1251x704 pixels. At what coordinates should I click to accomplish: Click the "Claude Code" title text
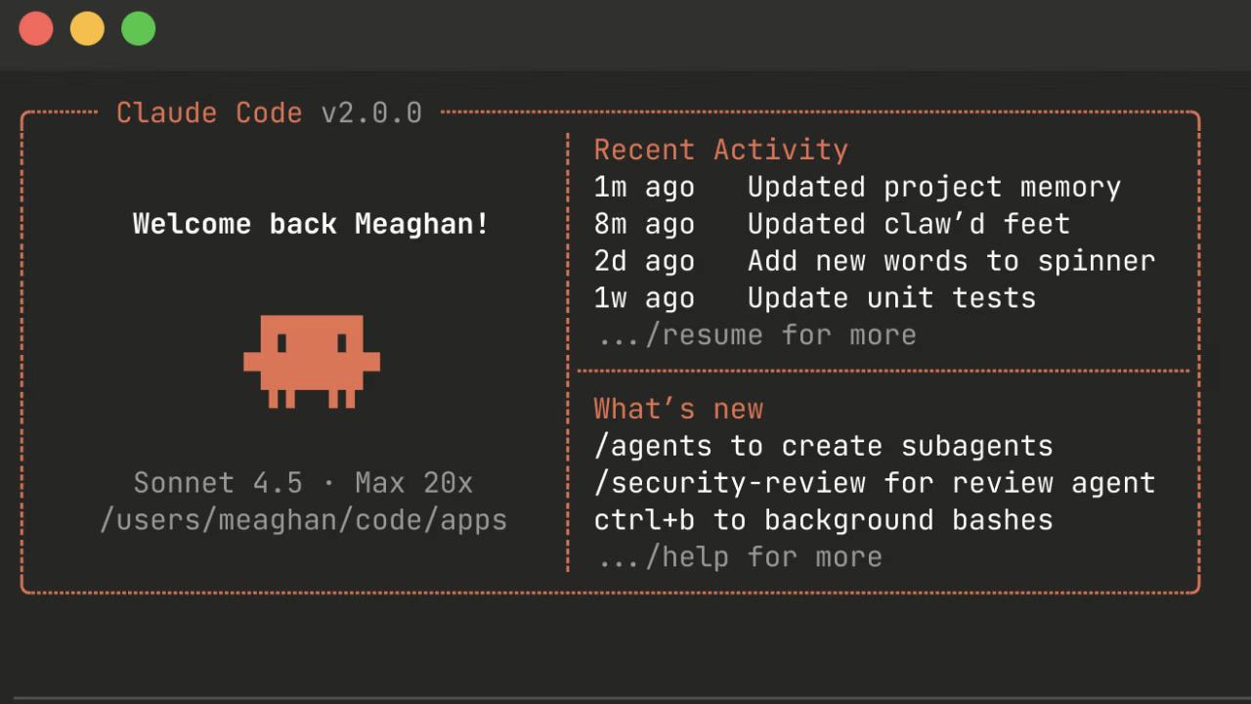pos(209,112)
